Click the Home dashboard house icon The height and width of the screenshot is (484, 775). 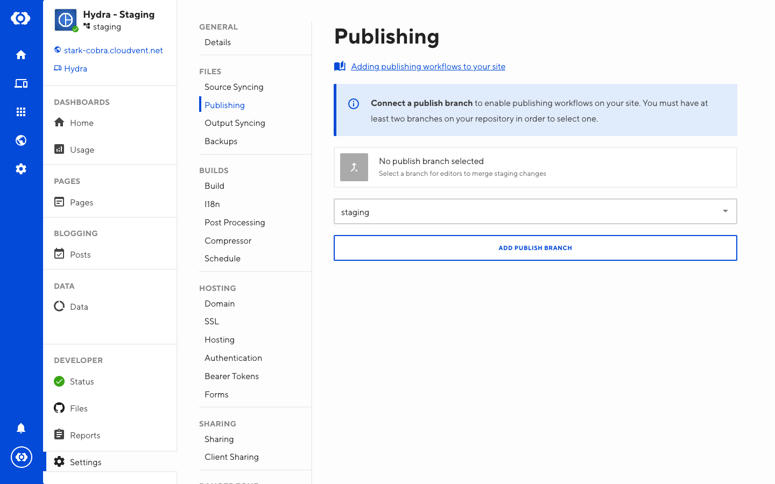tap(59, 122)
